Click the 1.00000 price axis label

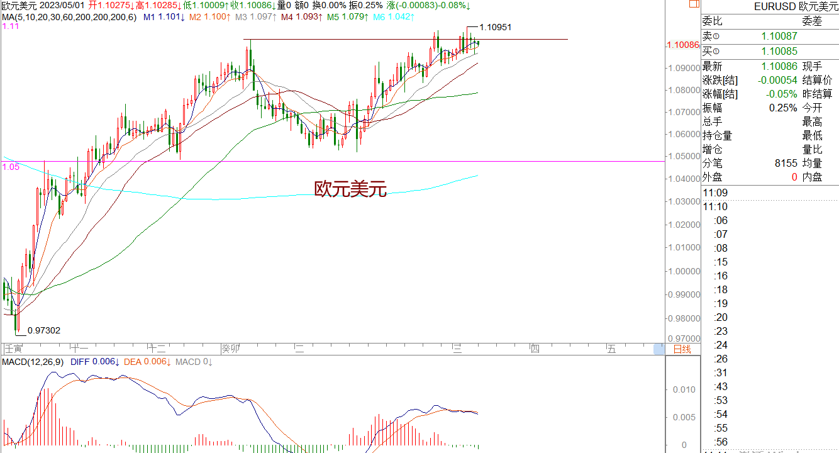(x=684, y=271)
